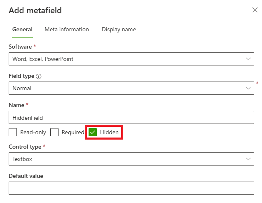Switch to the General tab
Image resolution: width=262 pixels, height=203 pixels.
pyautogui.click(x=22, y=30)
